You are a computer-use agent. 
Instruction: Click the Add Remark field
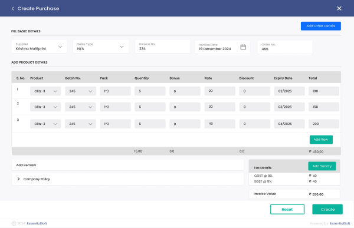tap(128, 165)
